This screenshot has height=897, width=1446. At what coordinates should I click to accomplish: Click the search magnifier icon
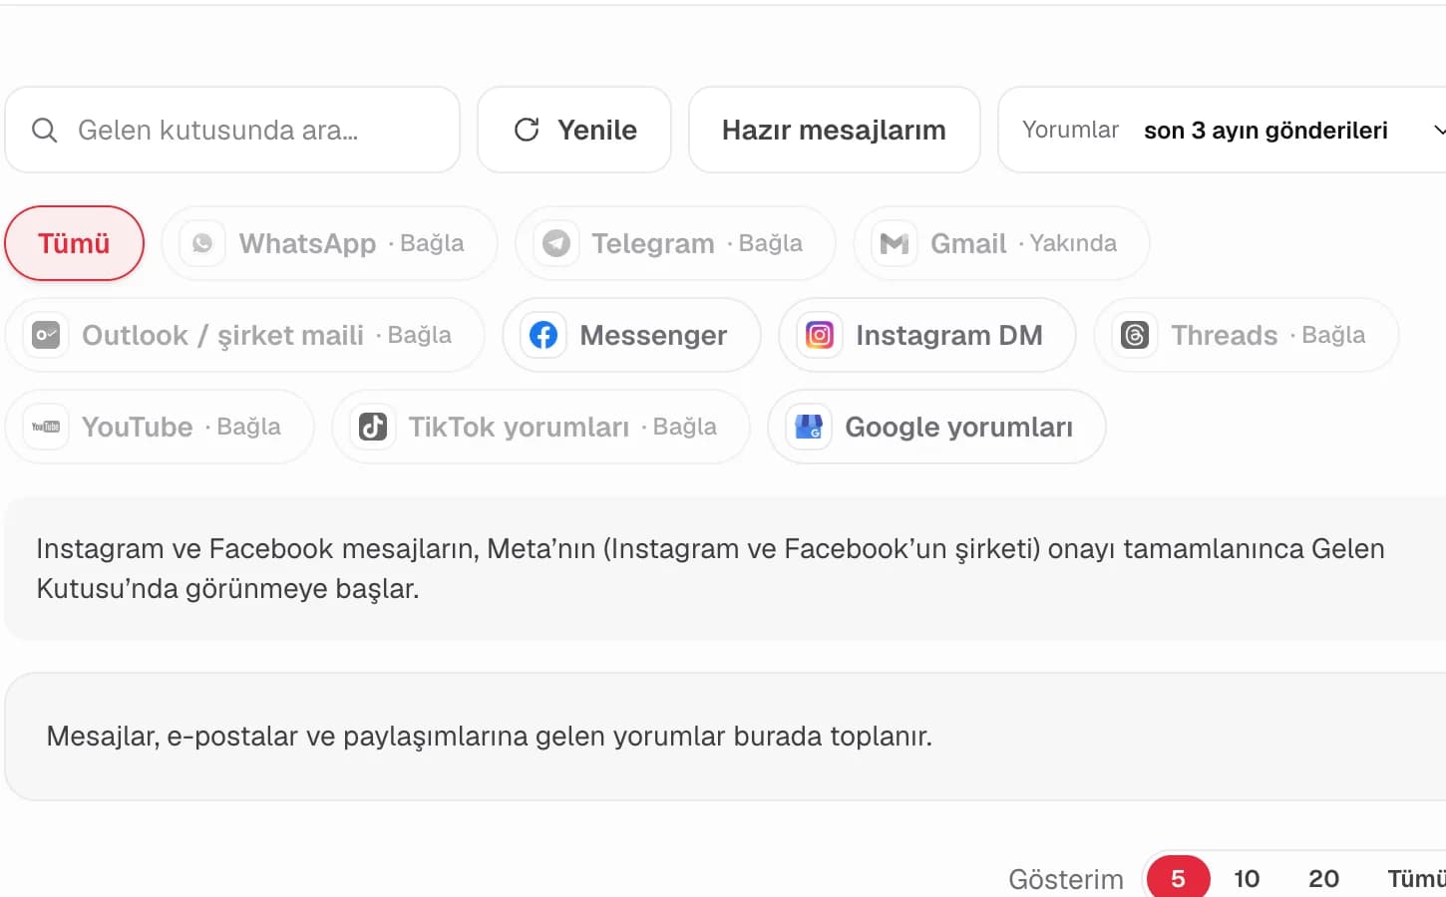point(45,130)
